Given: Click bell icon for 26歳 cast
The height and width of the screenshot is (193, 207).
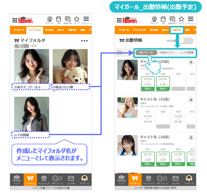Looking at the screenshot, I should (191, 62).
